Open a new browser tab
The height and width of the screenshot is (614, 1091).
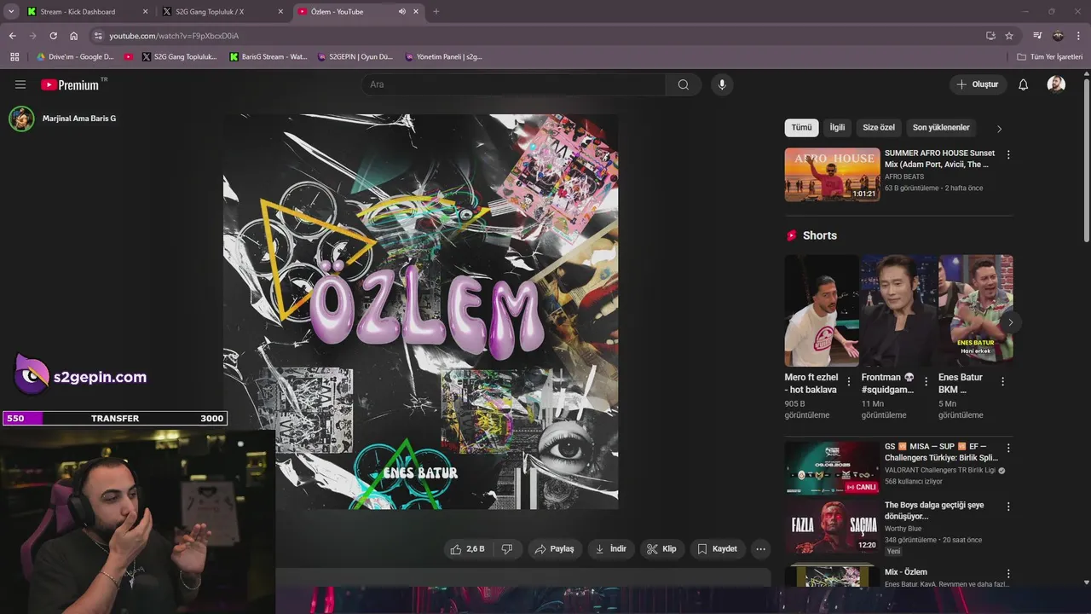[x=436, y=12]
